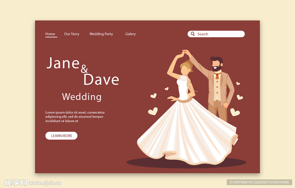Focus the Search input field
Viewport: 295px width, 188px height.
click(216, 34)
